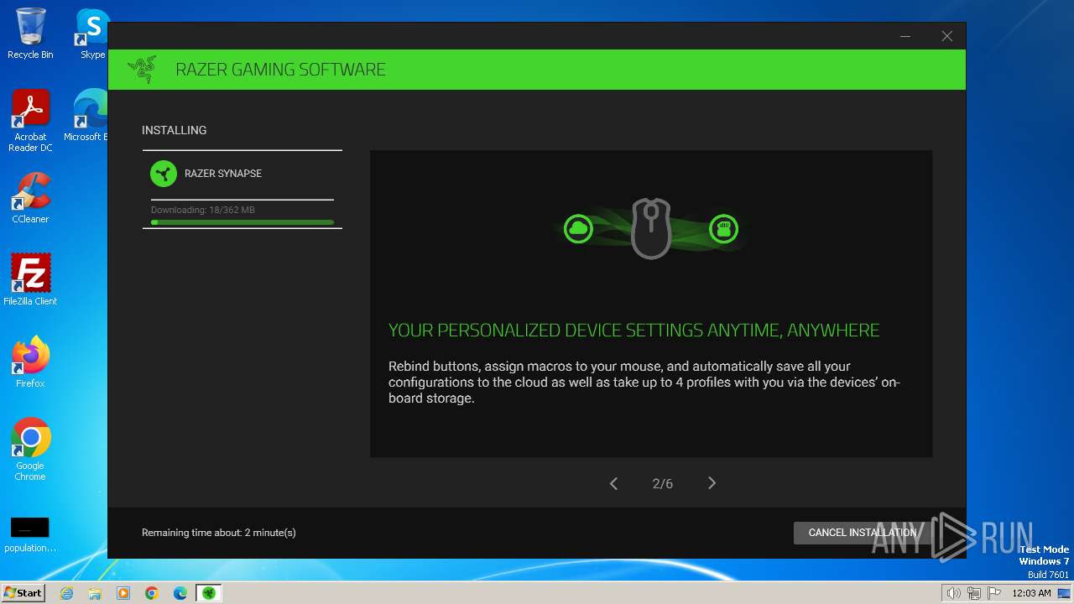
Task: Advance to next slide with right arrow
Action: 712,483
